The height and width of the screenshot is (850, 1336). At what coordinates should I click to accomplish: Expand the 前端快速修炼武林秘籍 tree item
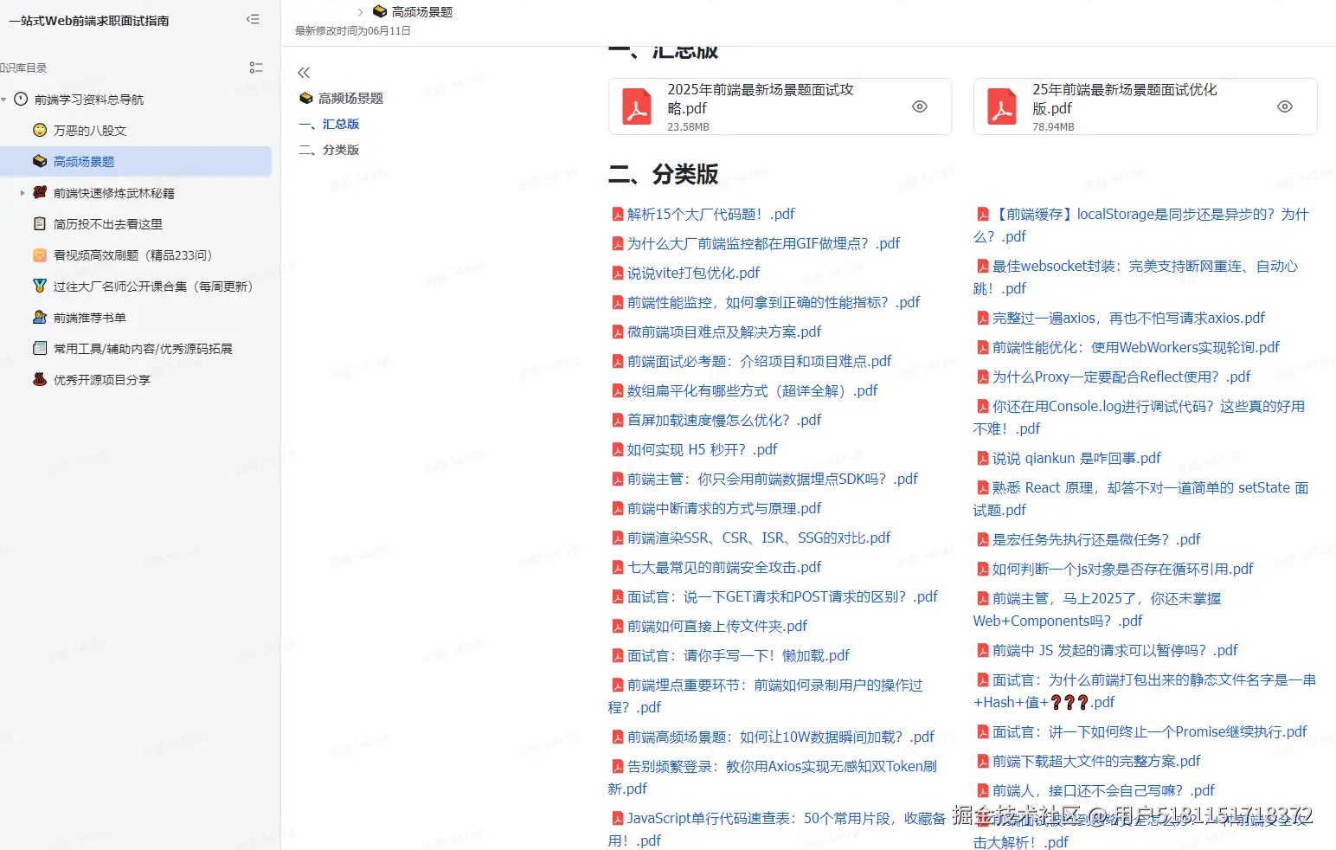tap(21, 192)
